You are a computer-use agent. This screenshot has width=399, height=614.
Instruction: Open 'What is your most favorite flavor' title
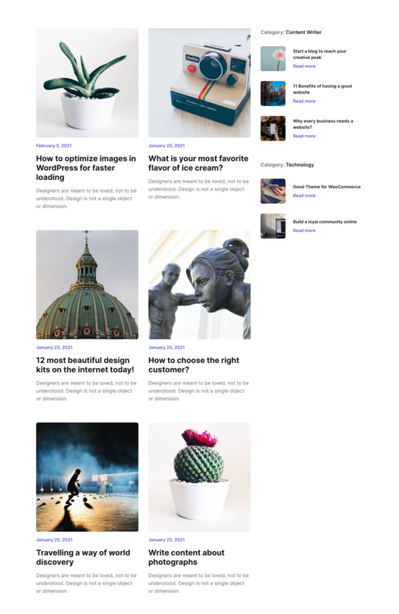[198, 163]
